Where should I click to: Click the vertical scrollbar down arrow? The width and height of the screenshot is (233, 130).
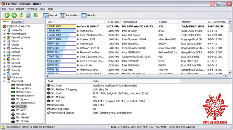coord(230,72)
